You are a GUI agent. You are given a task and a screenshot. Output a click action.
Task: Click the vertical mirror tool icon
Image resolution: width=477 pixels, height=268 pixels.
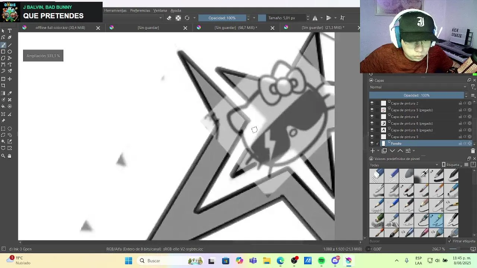329,18
